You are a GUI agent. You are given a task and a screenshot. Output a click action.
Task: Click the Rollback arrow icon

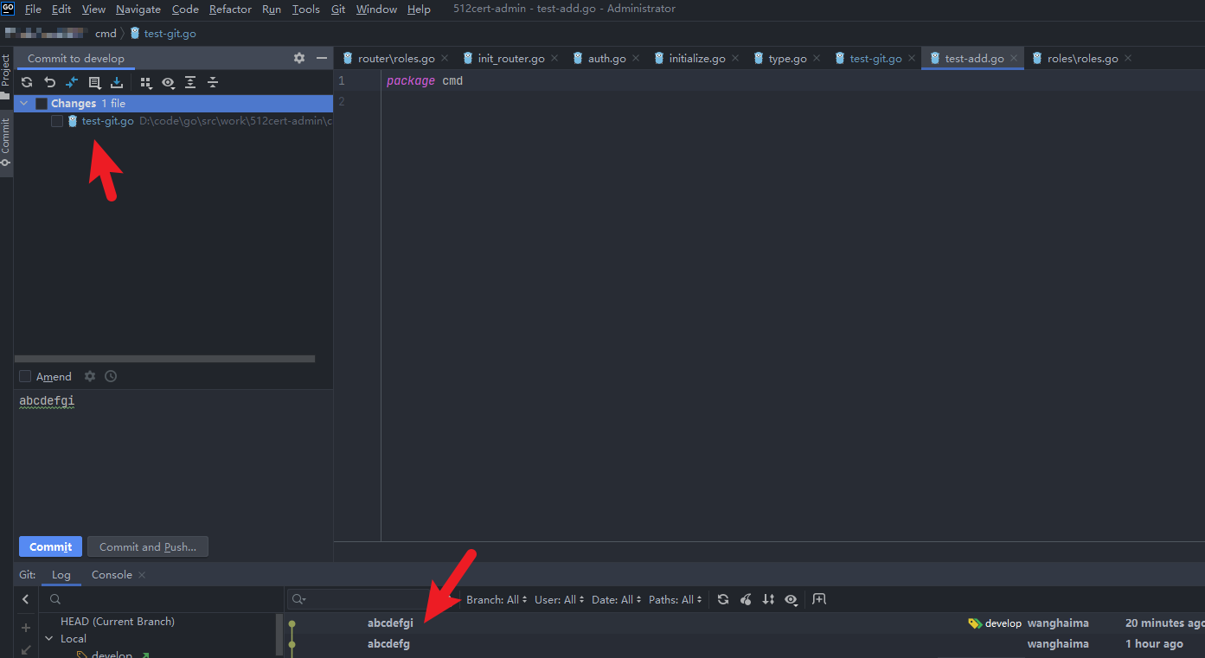click(49, 82)
